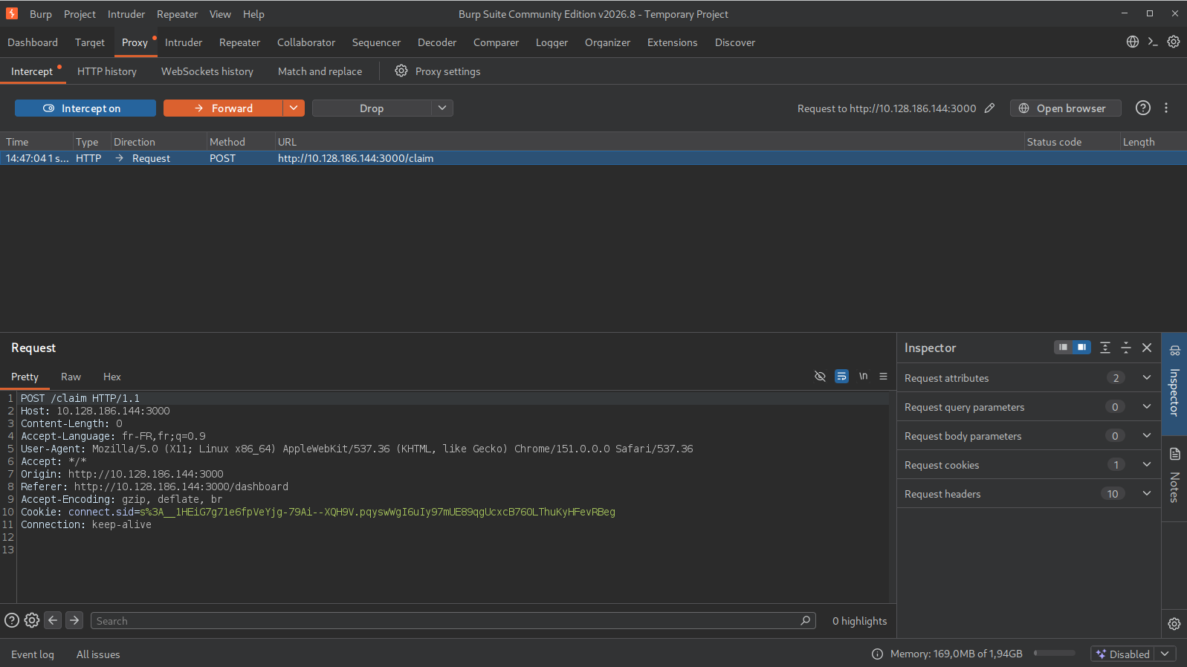Expand Request attributes section
1187x667 pixels.
pos(1029,378)
